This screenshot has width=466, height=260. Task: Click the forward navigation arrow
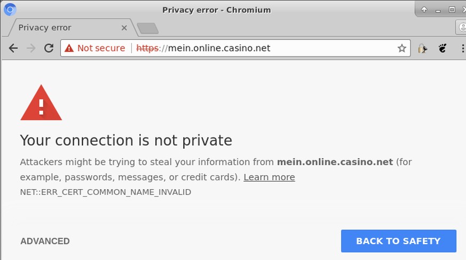31,48
